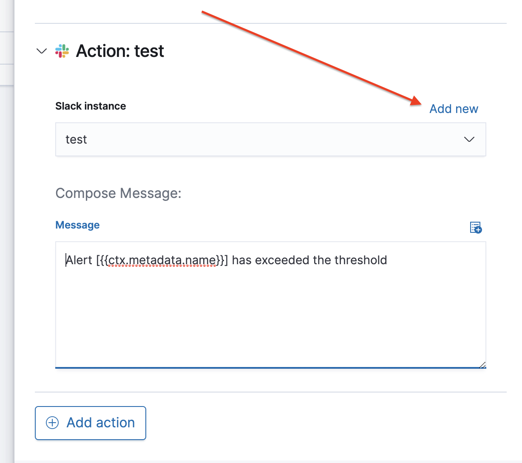The height and width of the screenshot is (463, 522).
Task: Open the add message variable icon
Action: [x=476, y=228]
